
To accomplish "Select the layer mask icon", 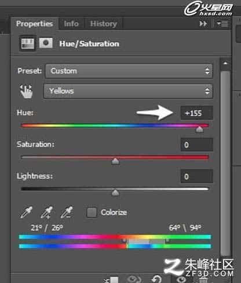I will (46, 43).
